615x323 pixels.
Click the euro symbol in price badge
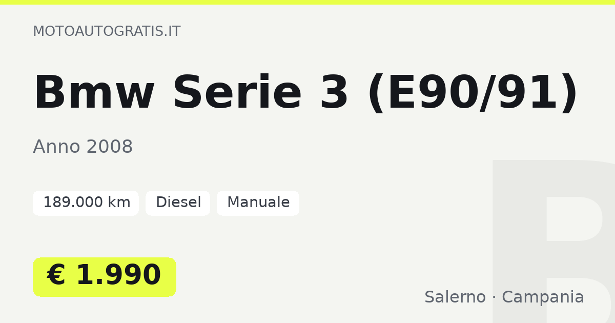(x=56, y=275)
